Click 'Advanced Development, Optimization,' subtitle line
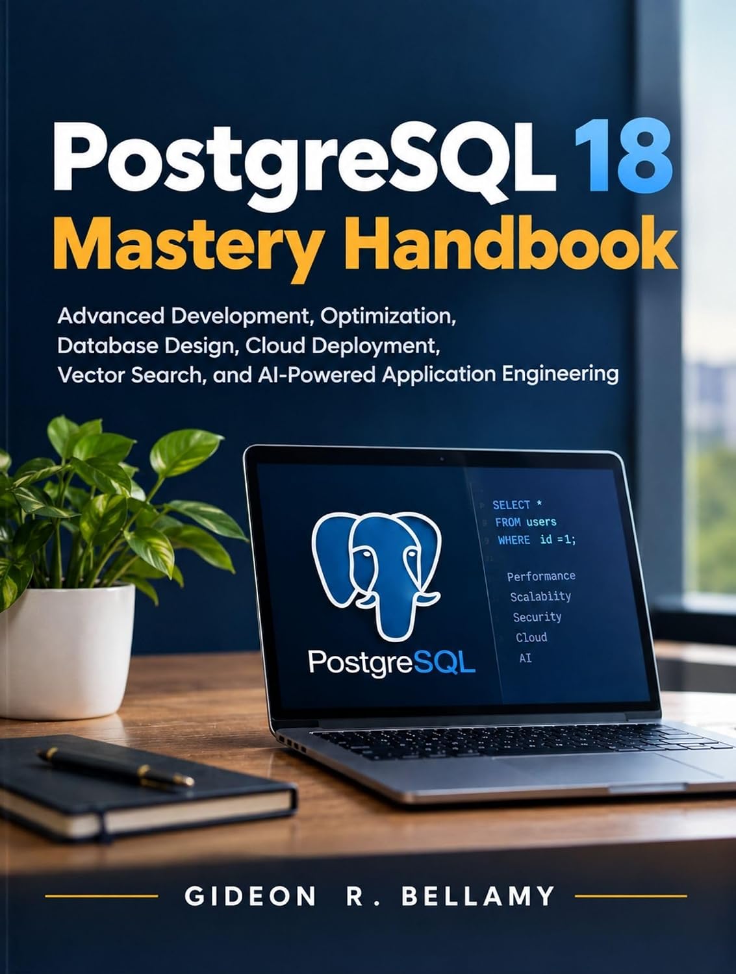This screenshot has height=974, width=736. point(257,316)
